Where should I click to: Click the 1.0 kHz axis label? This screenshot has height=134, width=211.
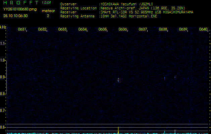pos(3,60)
